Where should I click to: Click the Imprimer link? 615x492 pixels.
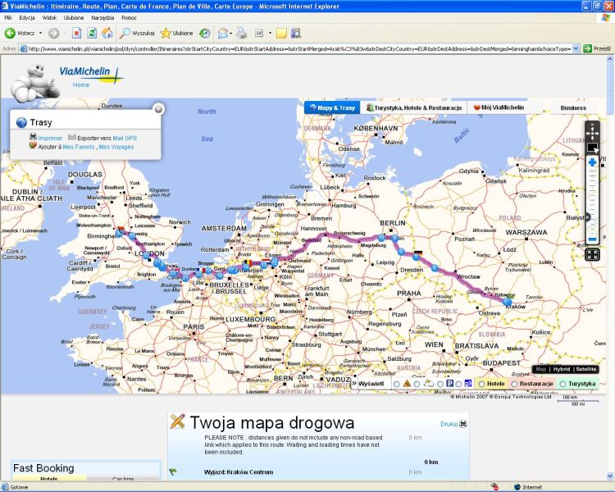tap(50, 138)
